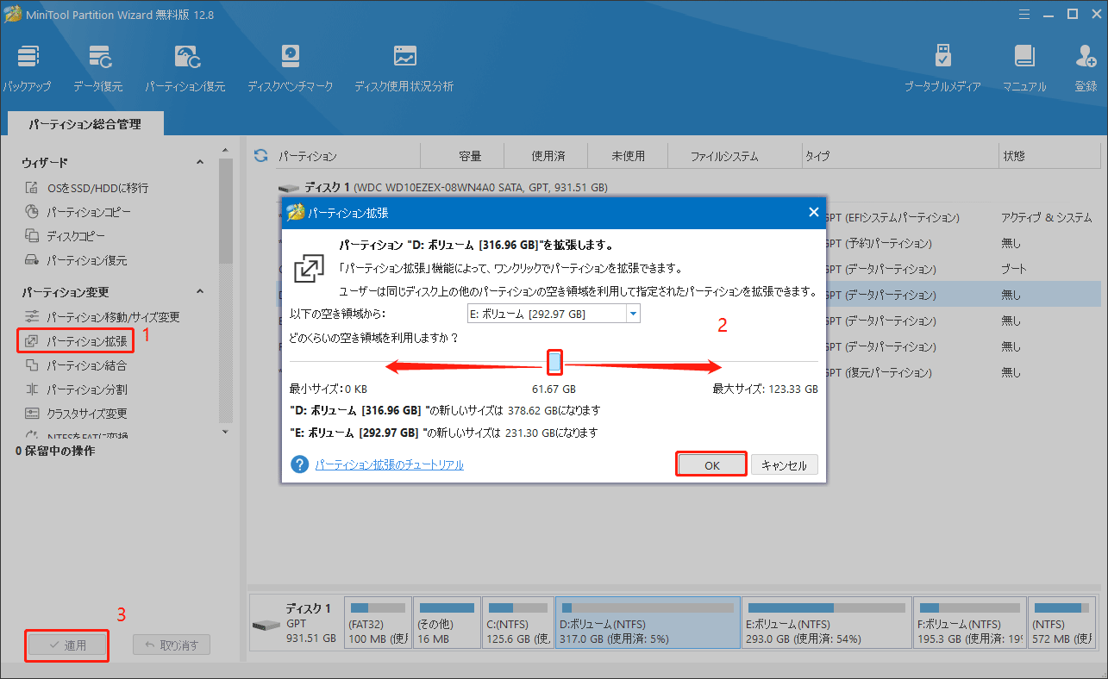The image size is (1108, 679).
Task: Select the C:(NTFS) 125.6 GB partition block
Action: 517,622
